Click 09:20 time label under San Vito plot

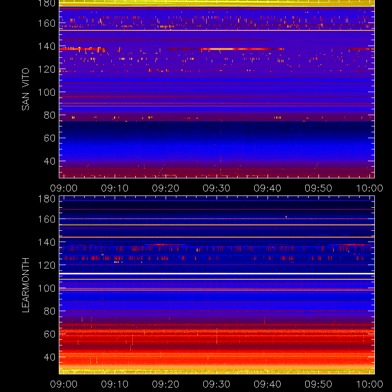pos(166,188)
